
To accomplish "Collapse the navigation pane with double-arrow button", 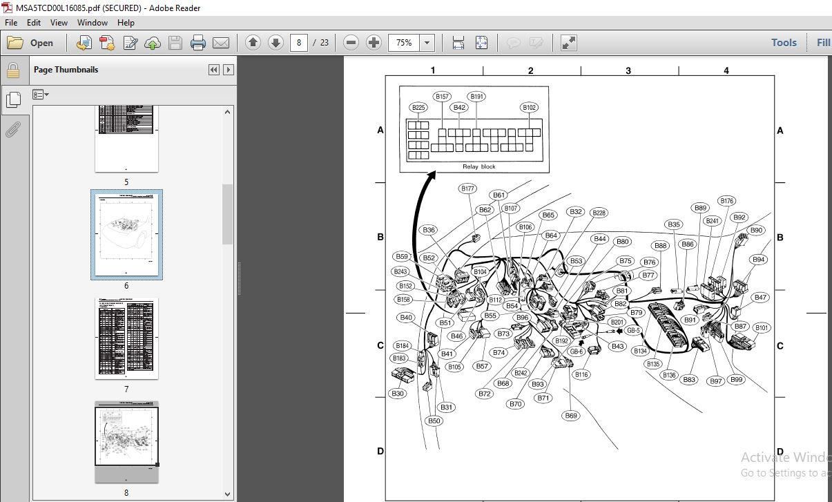I will (214, 70).
